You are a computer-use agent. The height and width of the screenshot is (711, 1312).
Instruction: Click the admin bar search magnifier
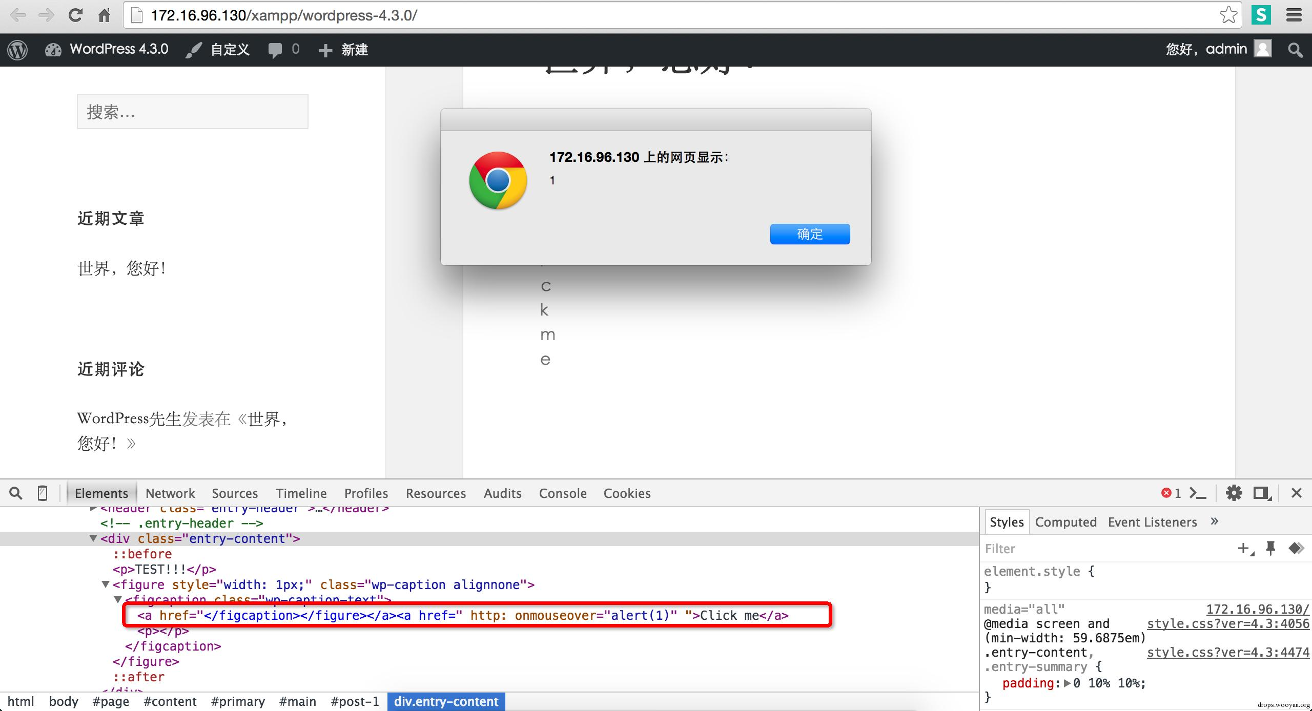coord(1295,50)
